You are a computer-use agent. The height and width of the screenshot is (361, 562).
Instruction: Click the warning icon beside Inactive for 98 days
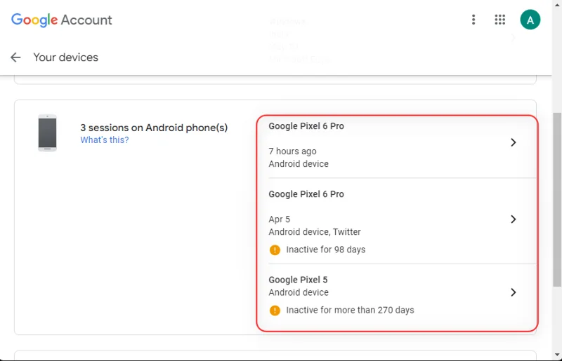click(275, 250)
